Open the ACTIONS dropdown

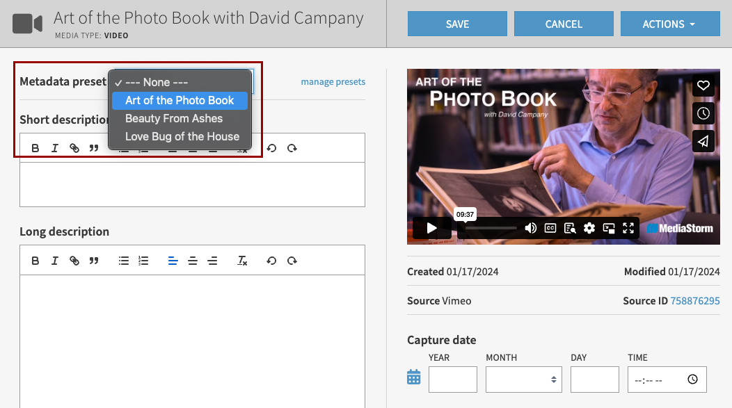(669, 24)
